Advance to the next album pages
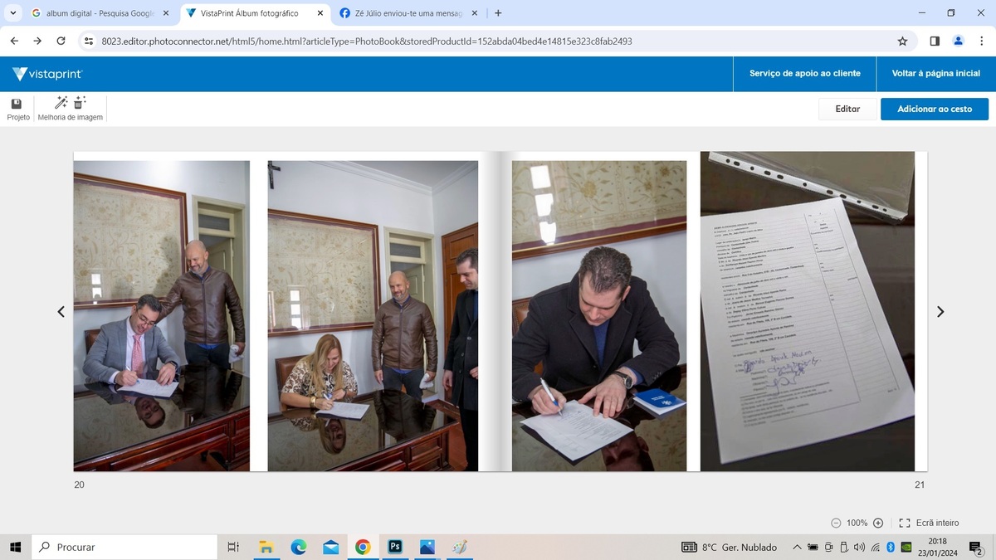The width and height of the screenshot is (996, 560). click(940, 312)
